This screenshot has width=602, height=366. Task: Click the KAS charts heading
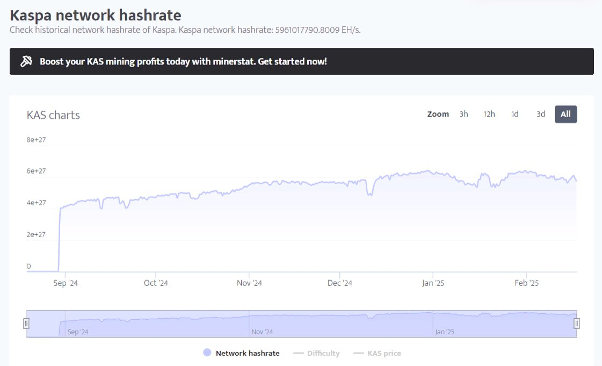[x=53, y=115]
